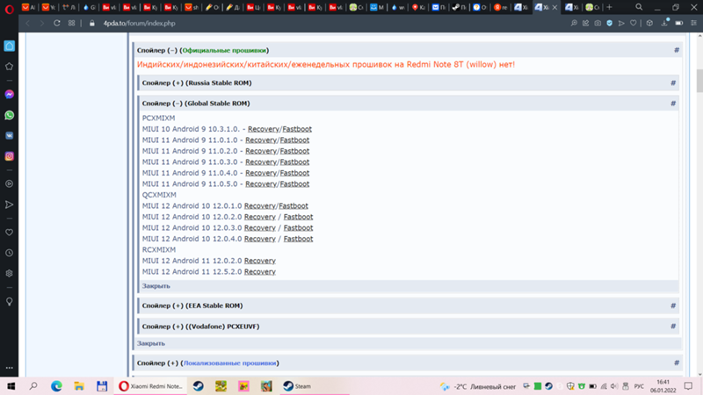
Task: Expand the EEA Stable ROM spoiler
Action: point(192,305)
